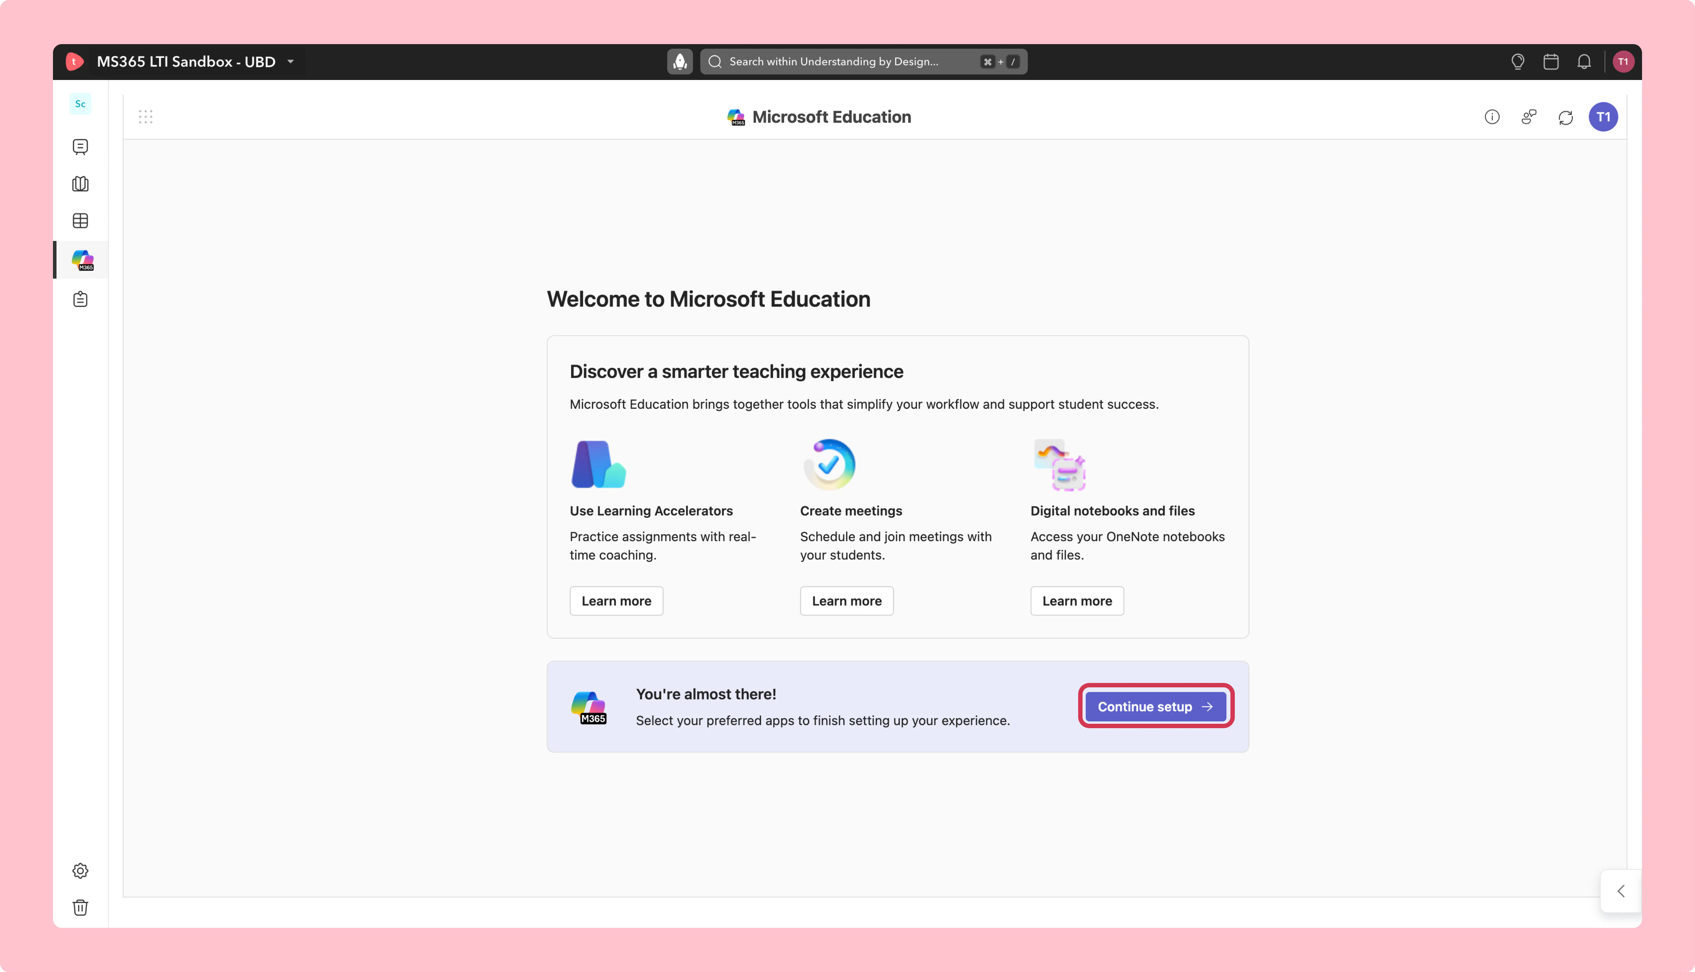Click the "You're almost there!" text
1695x972 pixels.
point(706,694)
